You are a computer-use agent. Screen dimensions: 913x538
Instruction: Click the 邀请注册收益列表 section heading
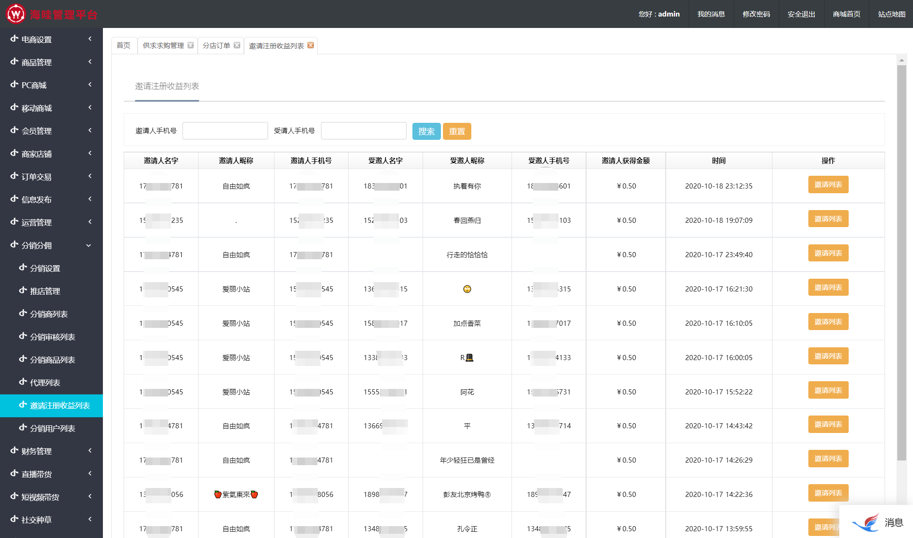point(167,86)
